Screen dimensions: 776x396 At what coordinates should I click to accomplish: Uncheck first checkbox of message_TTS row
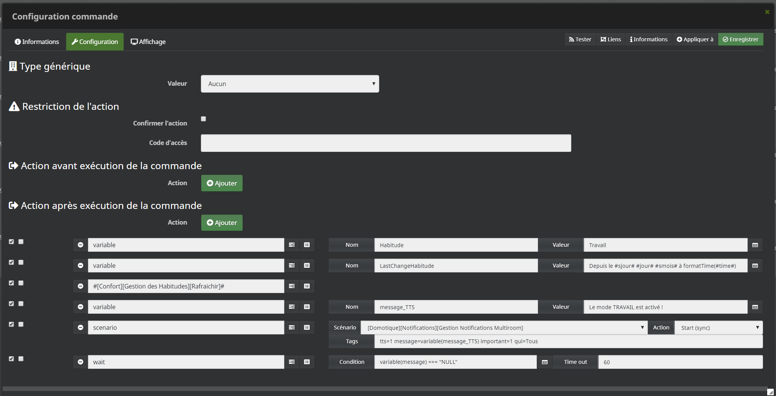11,304
